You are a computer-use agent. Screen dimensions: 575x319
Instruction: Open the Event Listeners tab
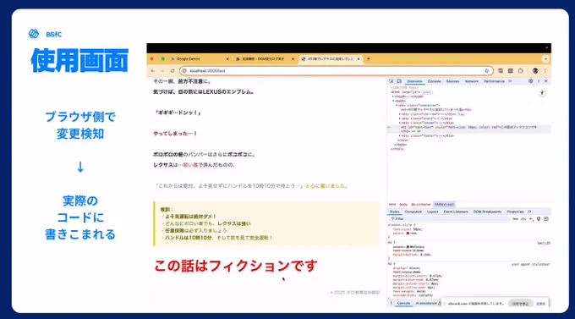point(456,212)
